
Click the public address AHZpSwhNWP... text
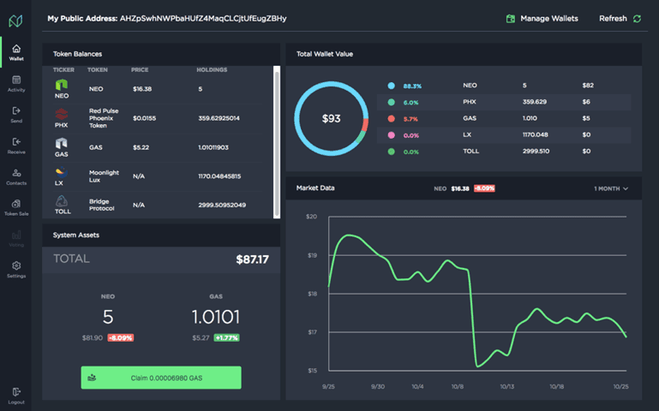(x=203, y=19)
